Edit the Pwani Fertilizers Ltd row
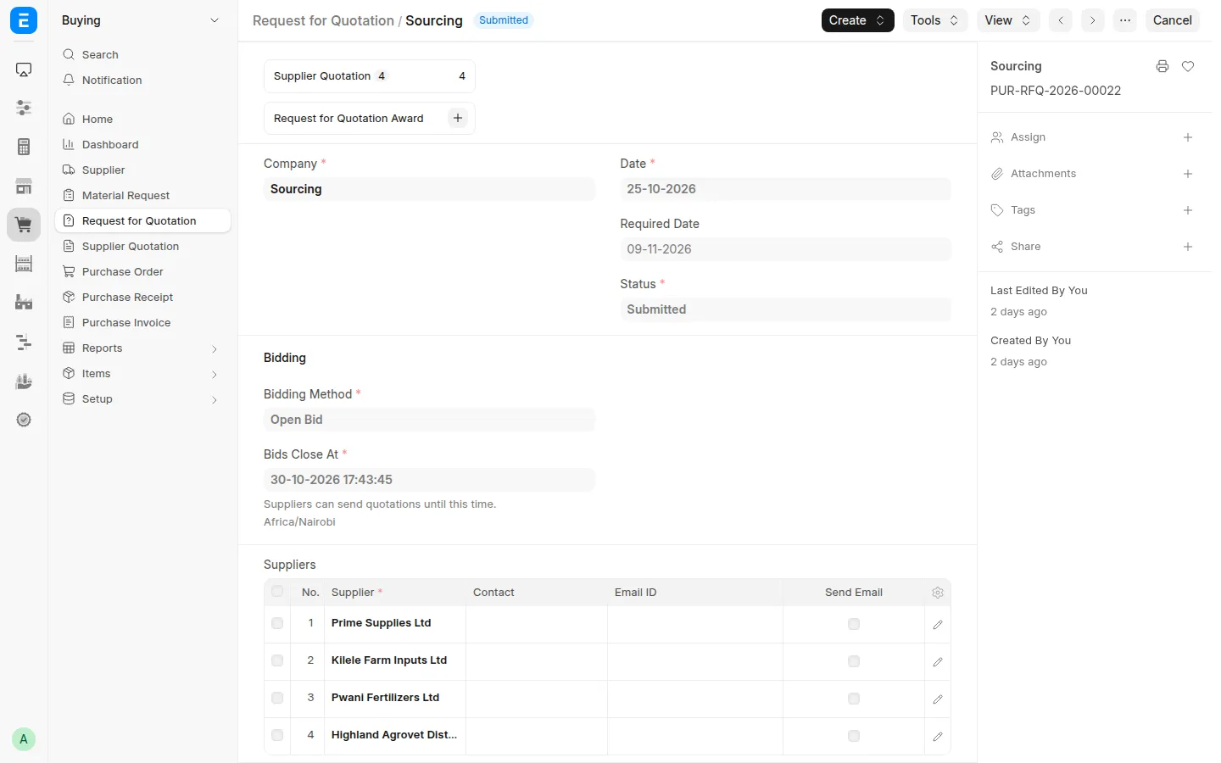This screenshot has width=1221, height=763. pos(938,699)
